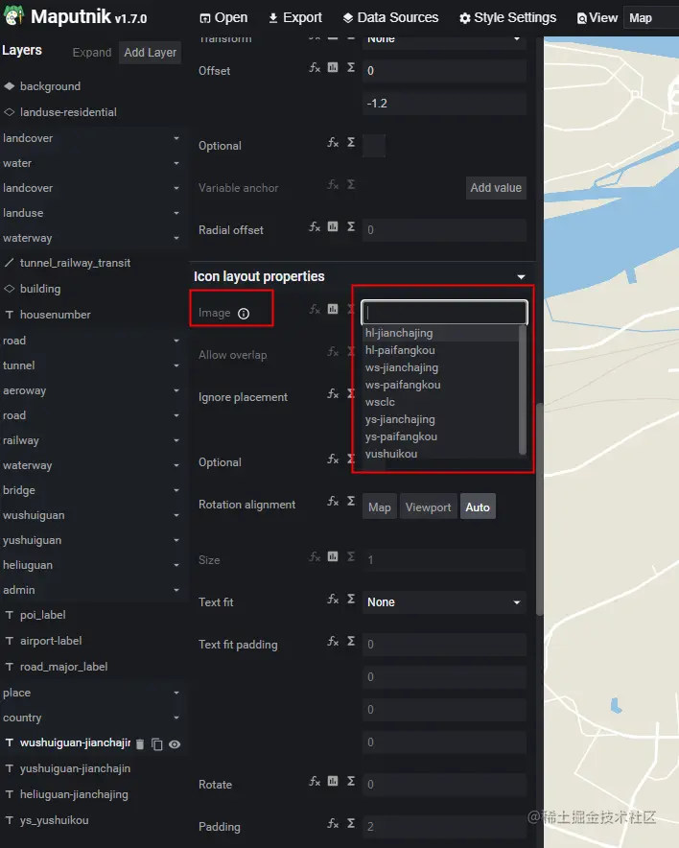Screen dimensions: 679x848
Task: Expand the aeroway layer group
Action: [x=176, y=389]
